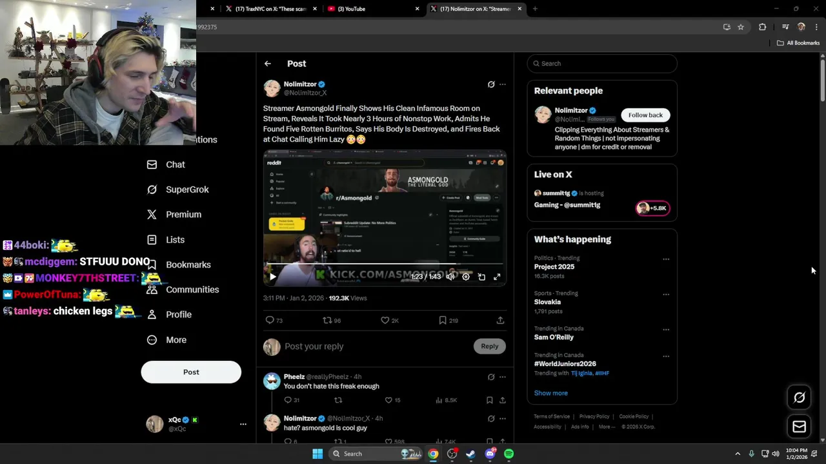Click Show more under What's happening
This screenshot has height=464, width=826.
point(550,393)
